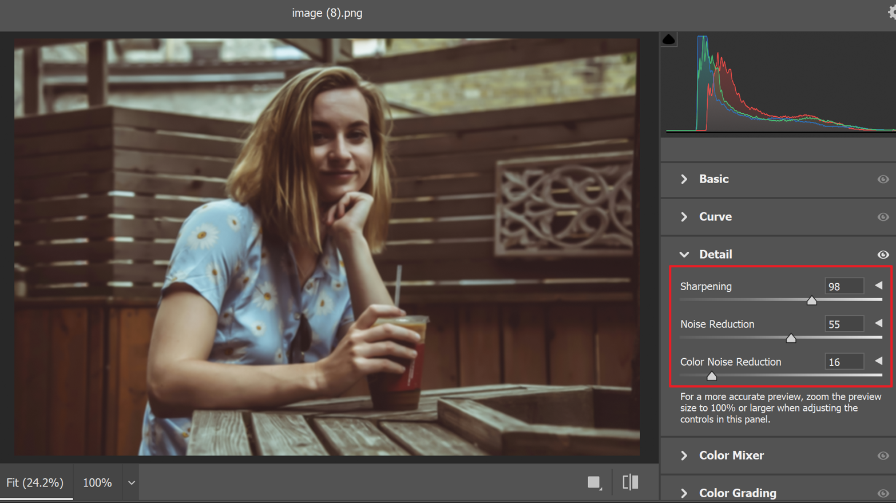Collapse the Detail panel

coord(684,255)
